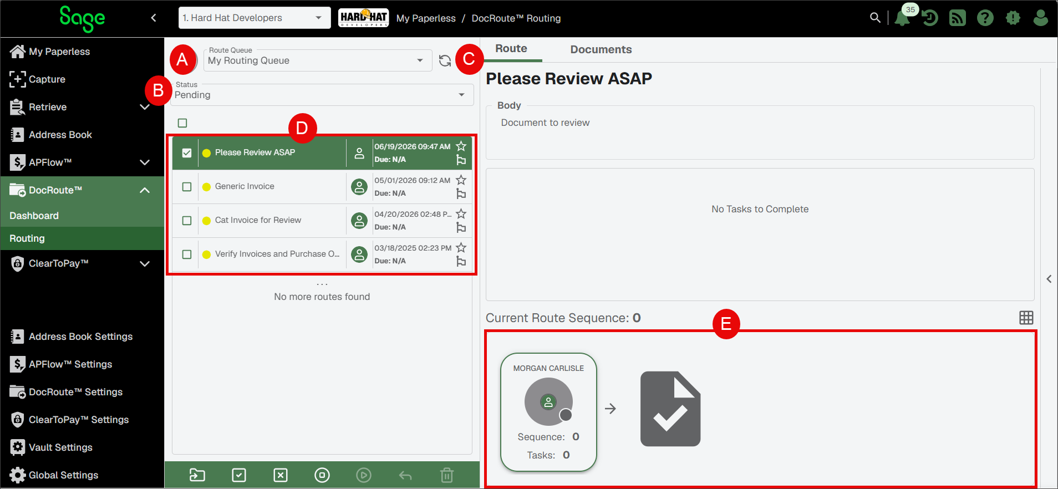Viewport: 1058px width, 489px height.
Task: Click the approve checkmark icon in bottom toolbar
Action: (239, 475)
